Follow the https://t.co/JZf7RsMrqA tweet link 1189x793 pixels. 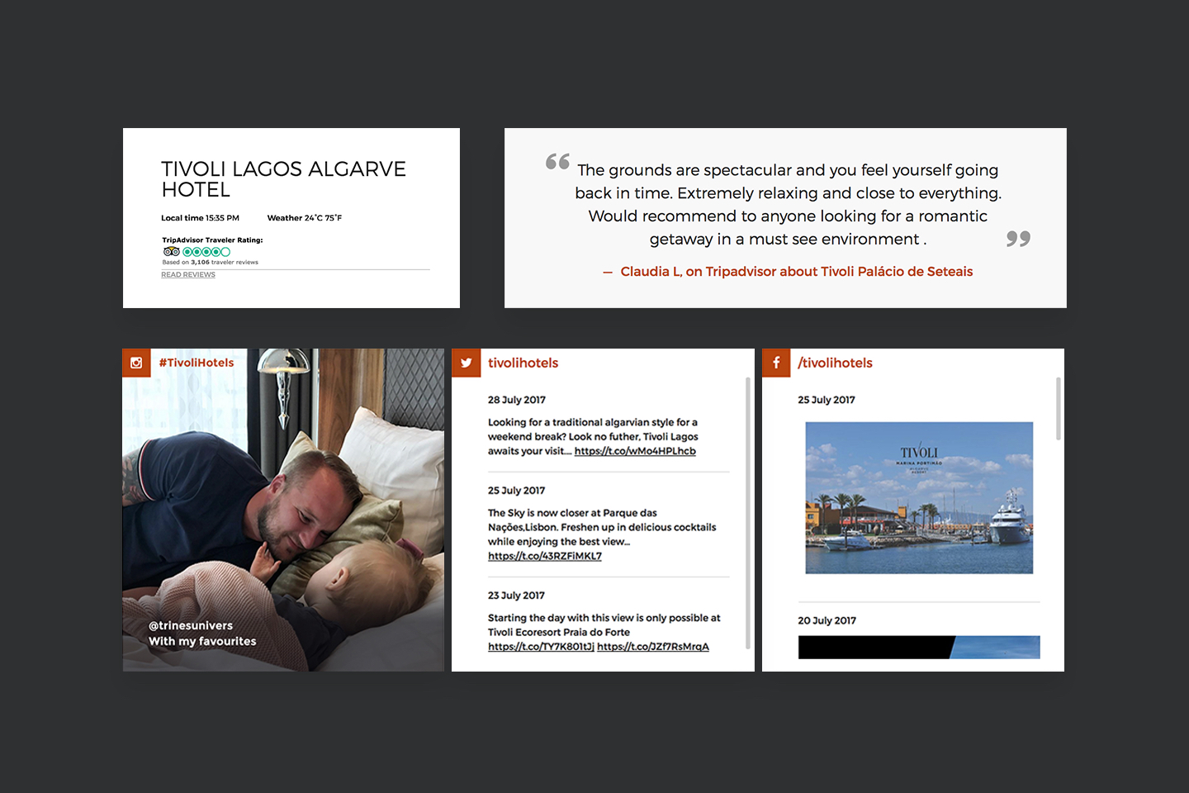tap(653, 647)
